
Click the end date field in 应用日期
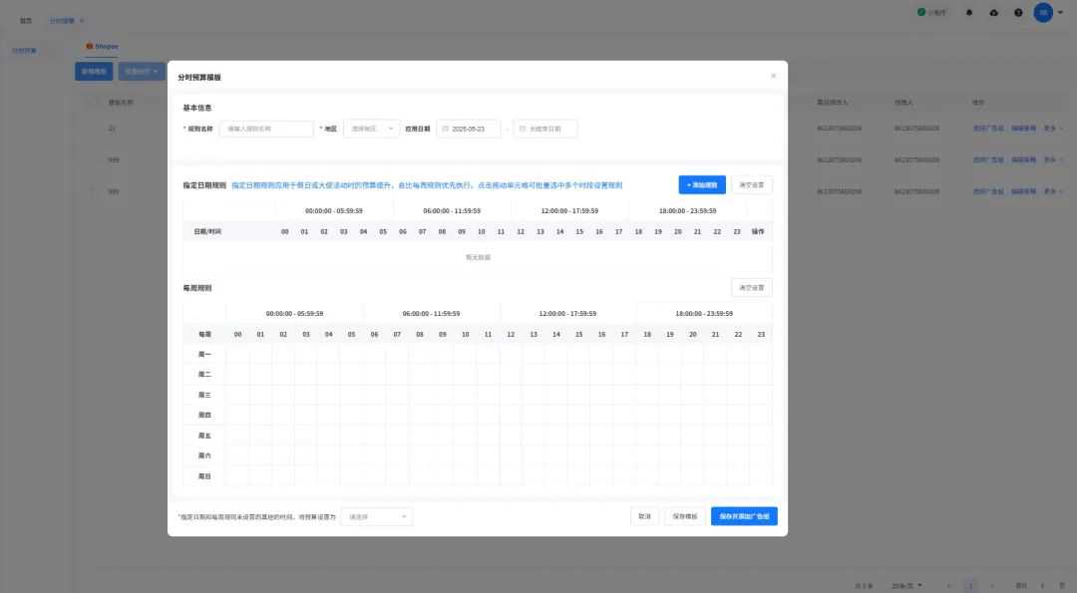click(x=545, y=129)
